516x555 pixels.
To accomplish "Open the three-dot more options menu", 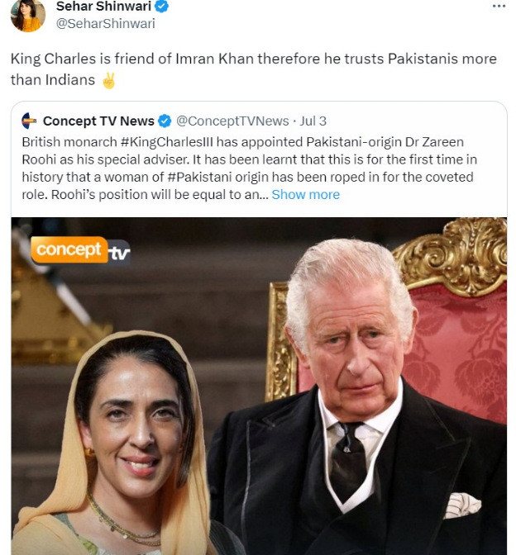I will [499, 6].
